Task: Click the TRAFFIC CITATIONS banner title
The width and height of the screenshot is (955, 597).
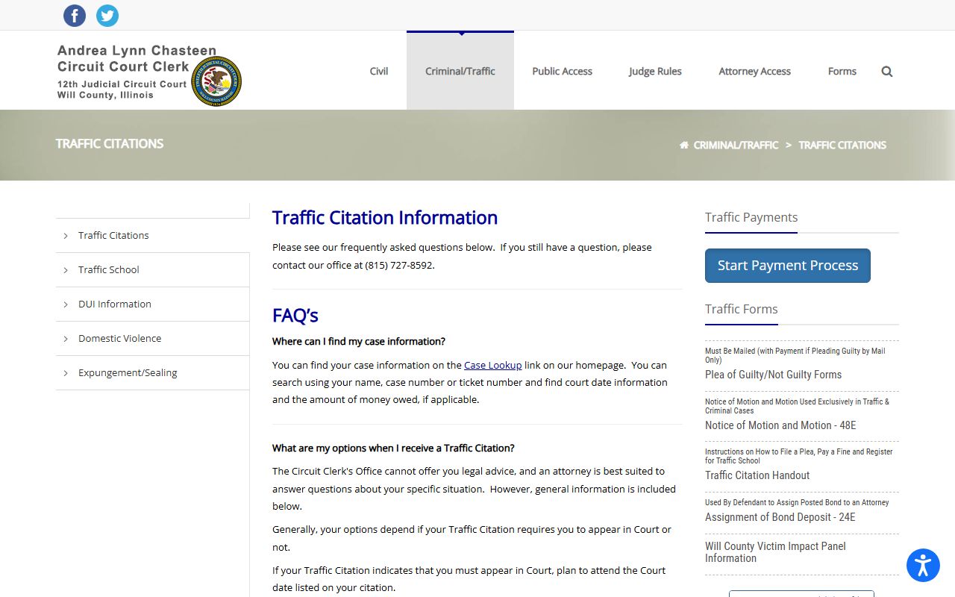Action: (x=110, y=144)
